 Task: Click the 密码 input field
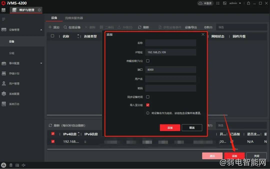point(171,88)
